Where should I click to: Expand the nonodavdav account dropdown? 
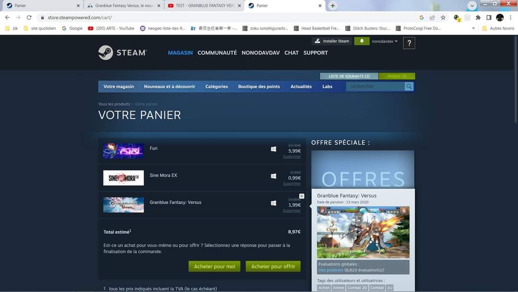pos(385,41)
